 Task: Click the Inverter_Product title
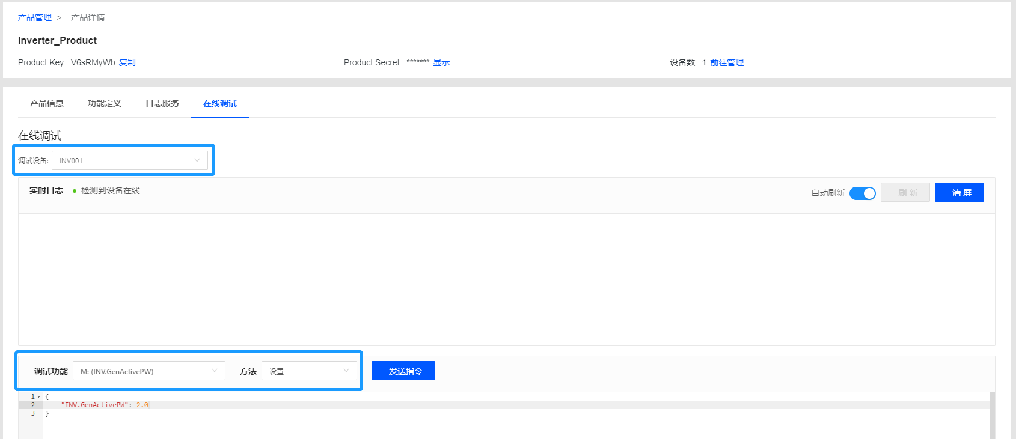pos(57,40)
